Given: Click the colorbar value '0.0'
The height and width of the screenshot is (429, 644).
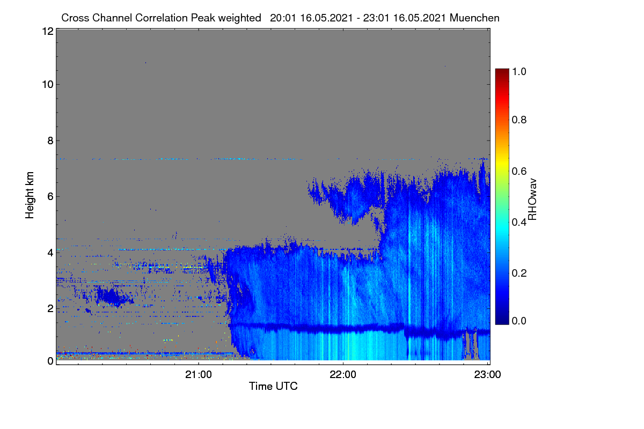Looking at the screenshot, I should [x=520, y=320].
